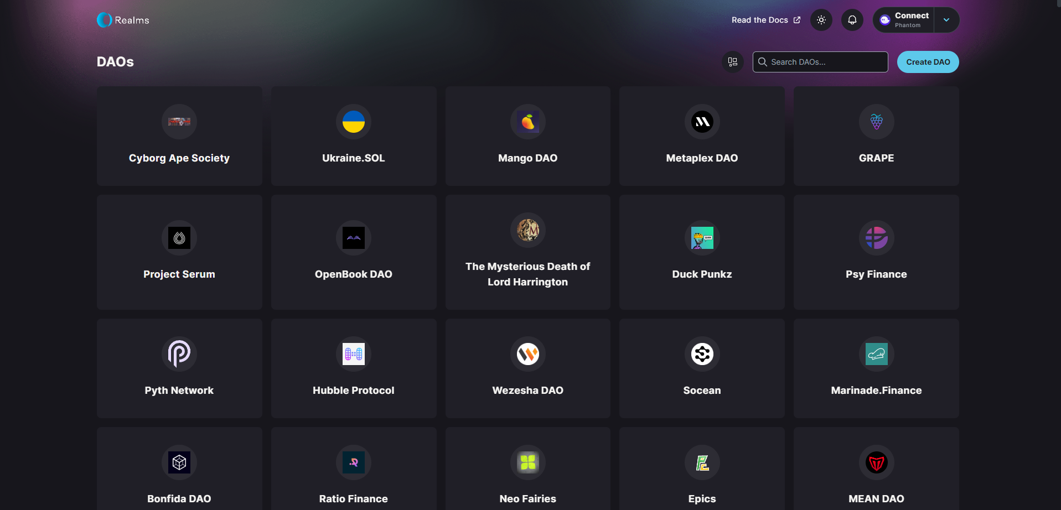Click the Pyth Network title
Screen dimensions: 1061x510
click(x=179, y=391)
